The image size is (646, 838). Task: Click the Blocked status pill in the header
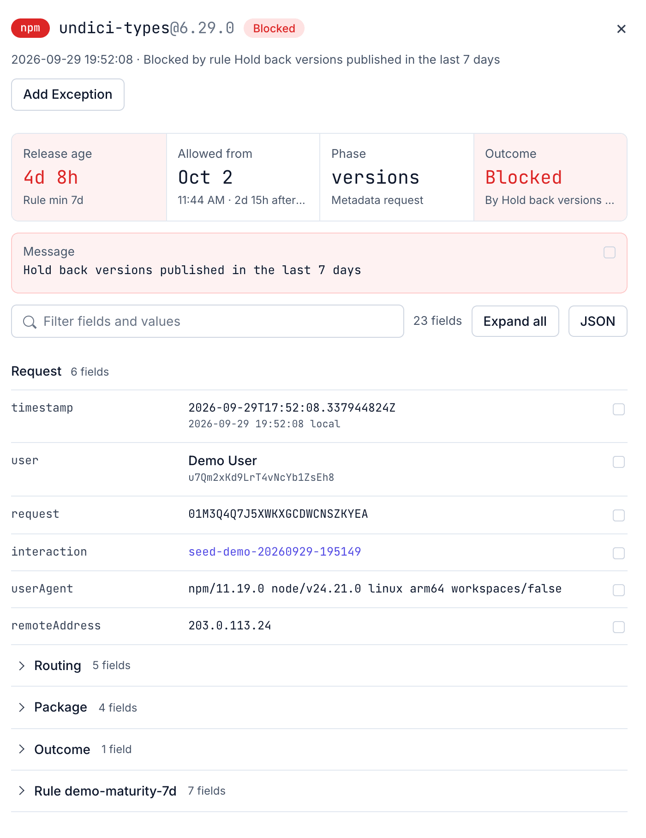point(274,28)
